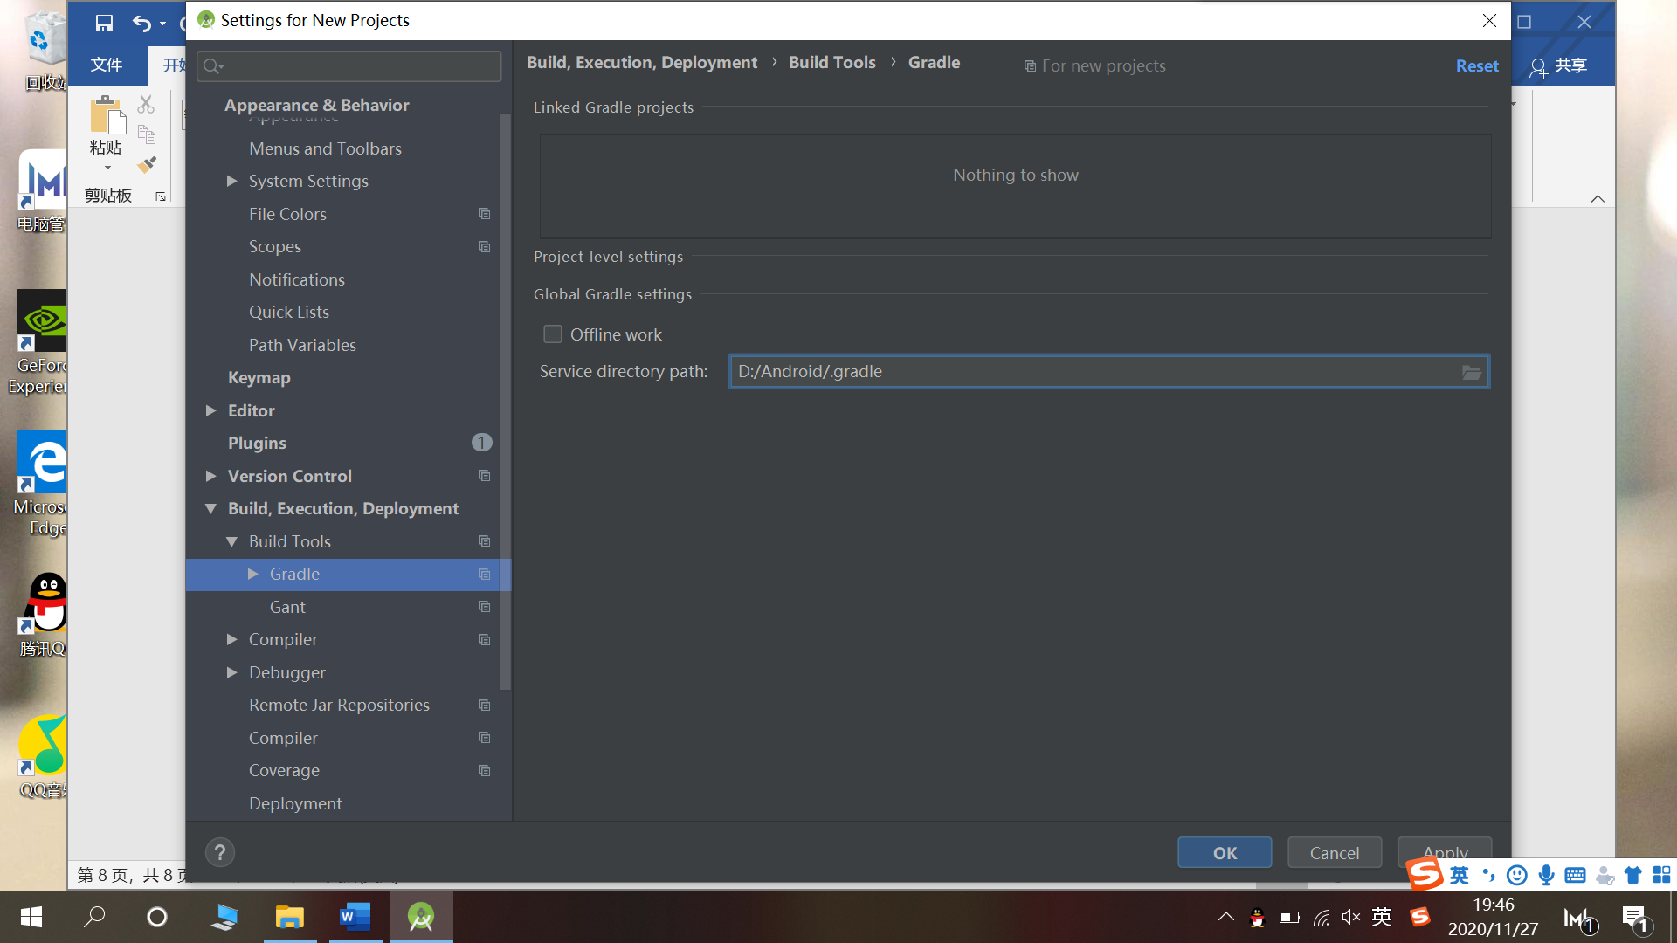Open the Gant build tool settings
This screenshot has height=943, width=1677.
[x=287, y=607]
